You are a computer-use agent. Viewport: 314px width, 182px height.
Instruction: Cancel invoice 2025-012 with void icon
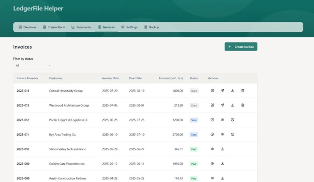pos(232,120)
